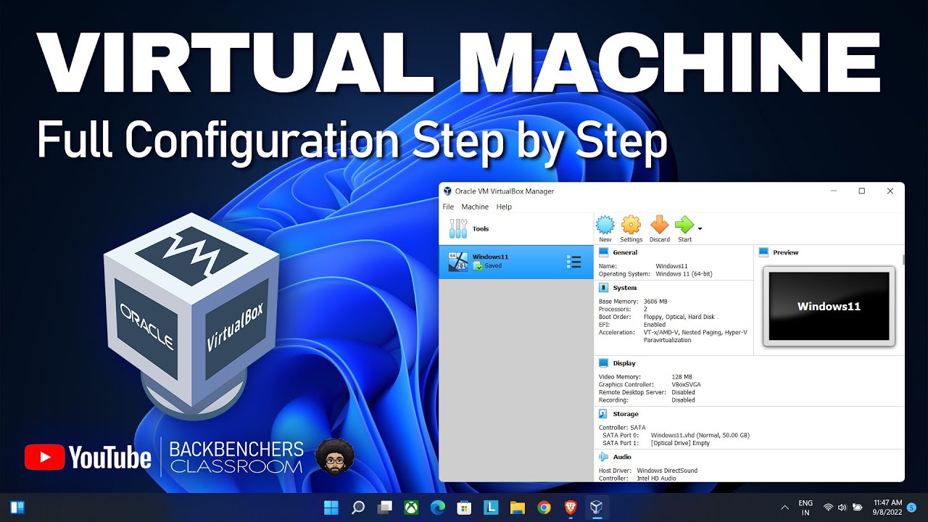Click the battery tray icon

[857, 507]
